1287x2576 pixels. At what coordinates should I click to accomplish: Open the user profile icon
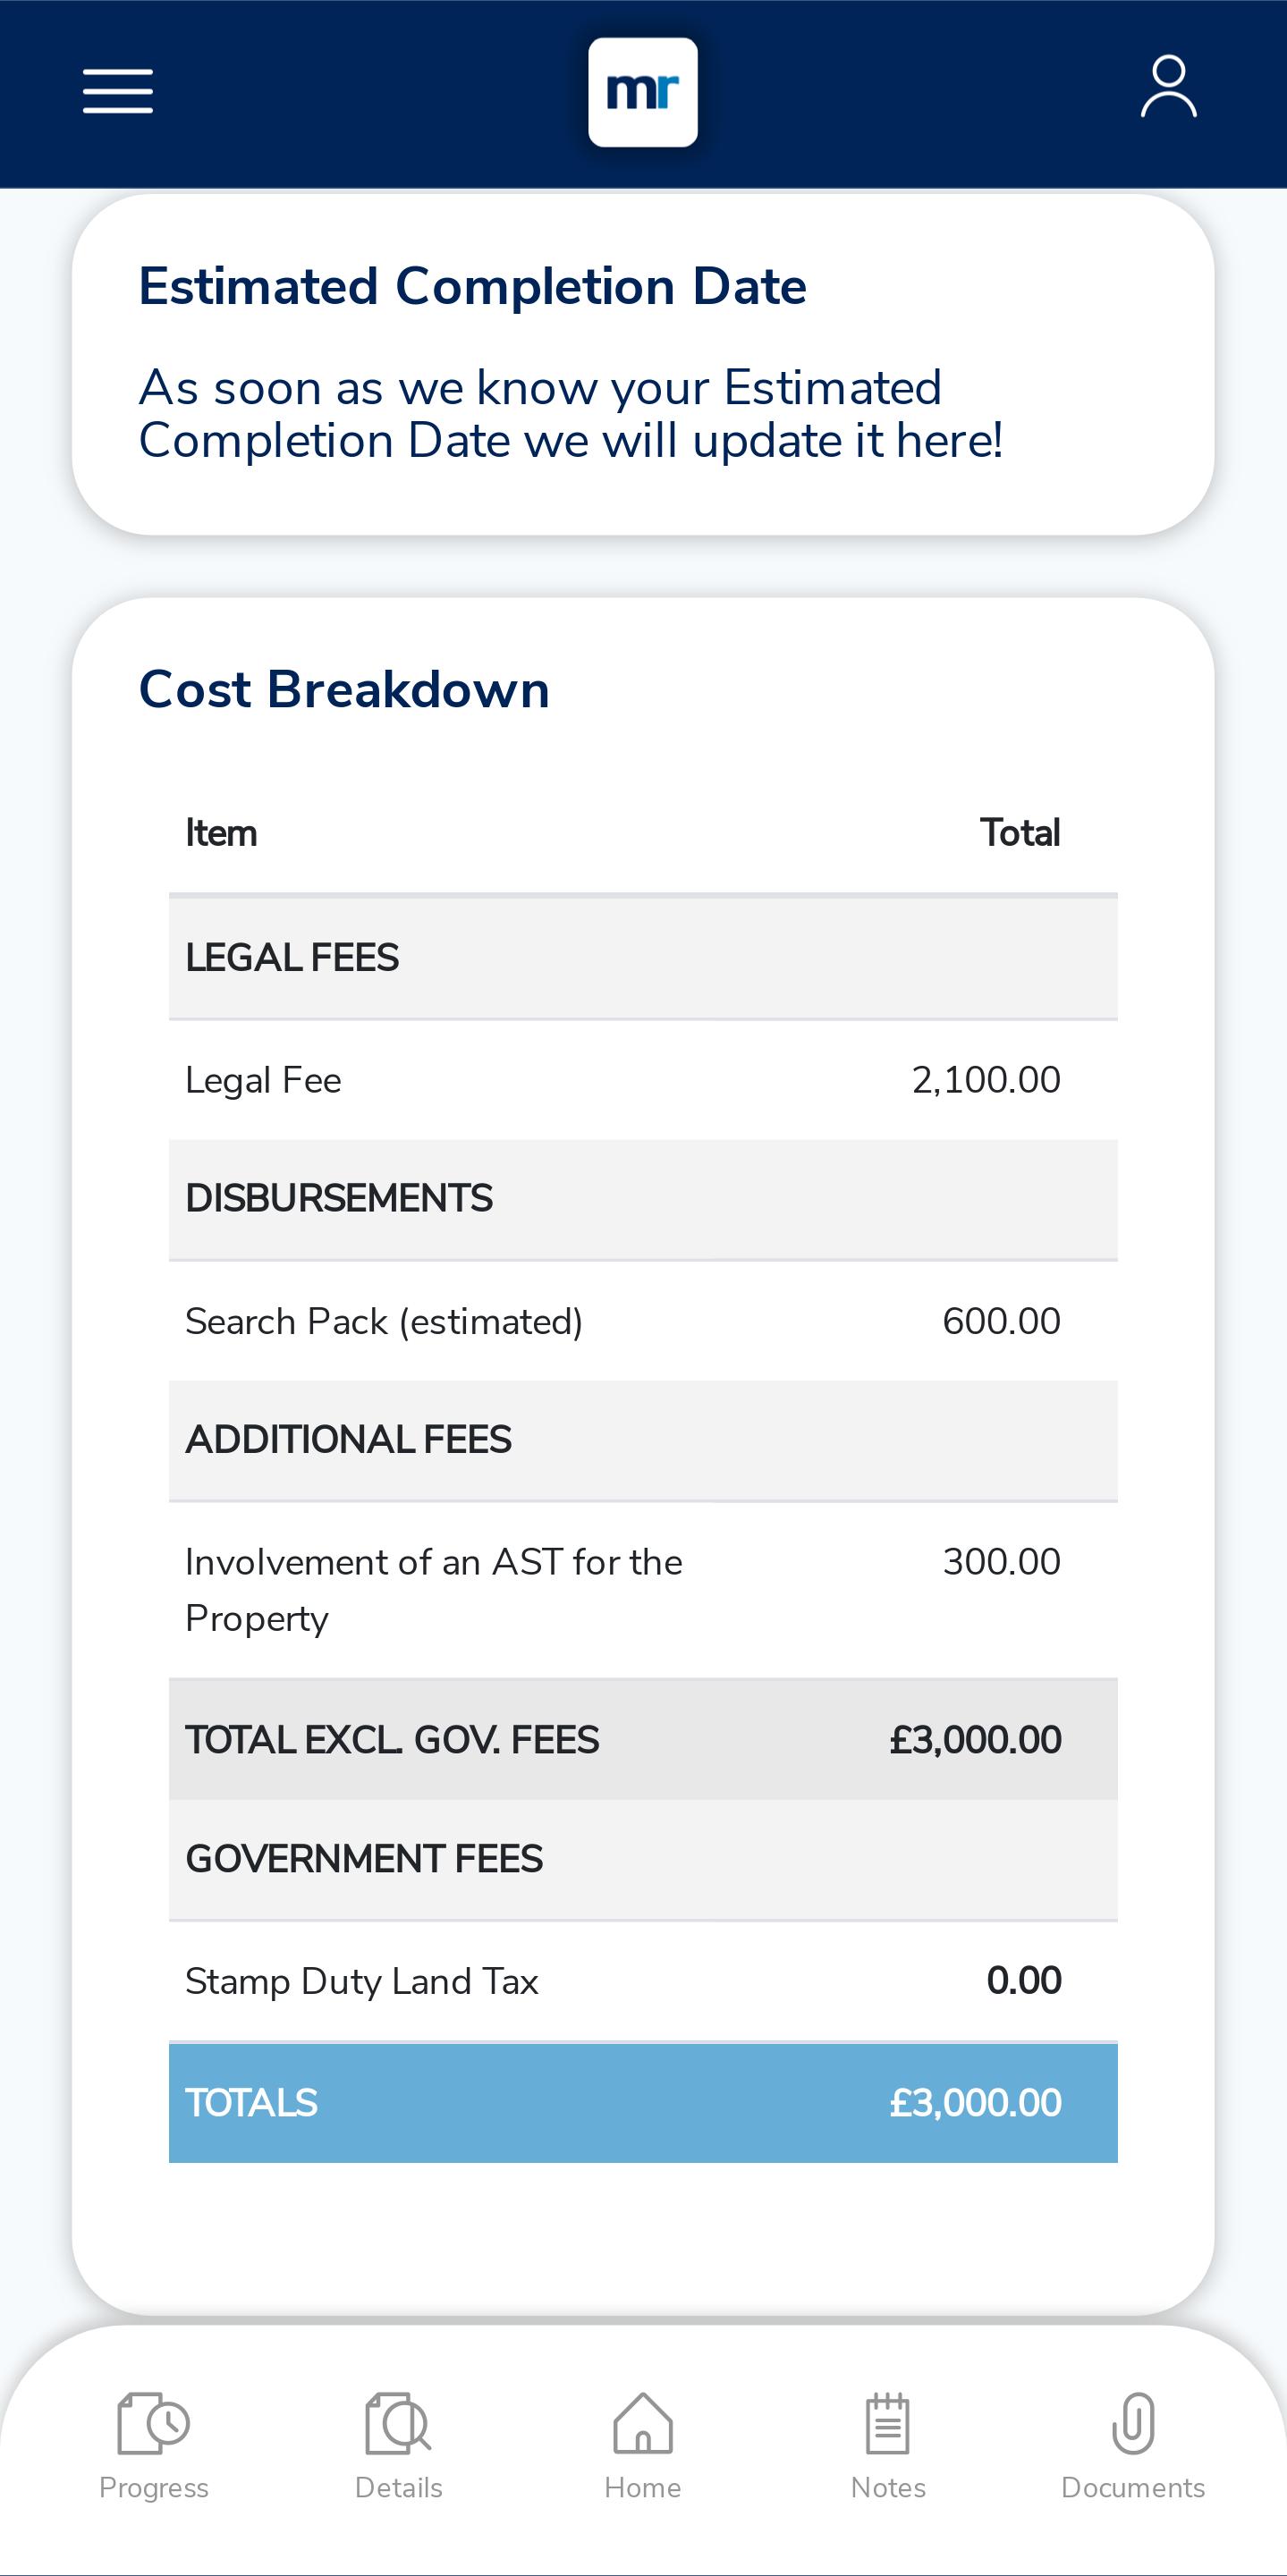1168,87
